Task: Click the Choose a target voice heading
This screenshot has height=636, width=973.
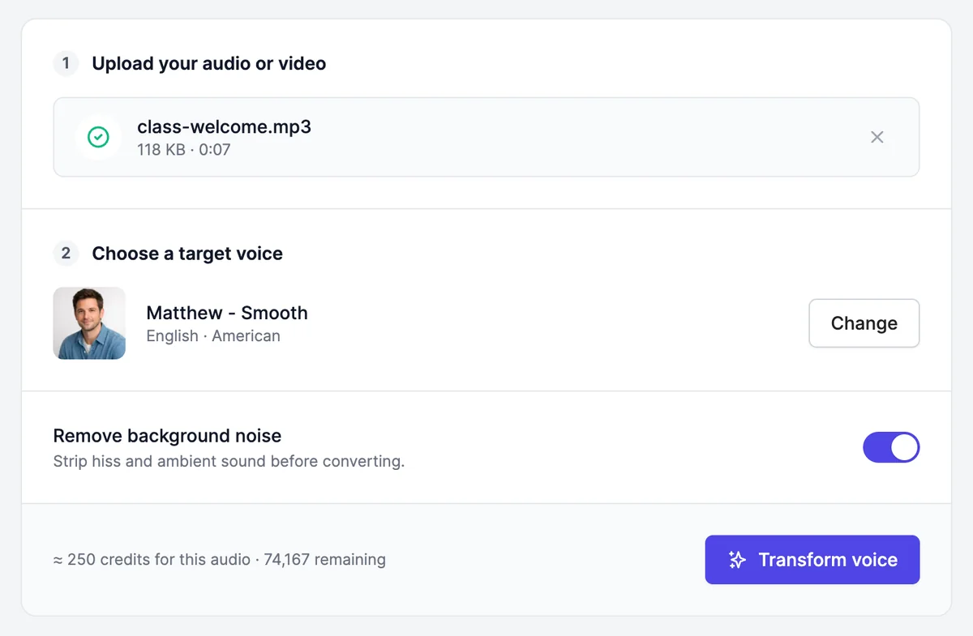Action: click(x=187, y=254)
